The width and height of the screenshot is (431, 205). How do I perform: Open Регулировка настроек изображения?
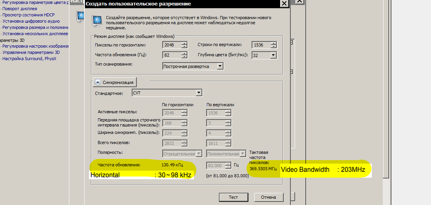(x=35, y=46)
